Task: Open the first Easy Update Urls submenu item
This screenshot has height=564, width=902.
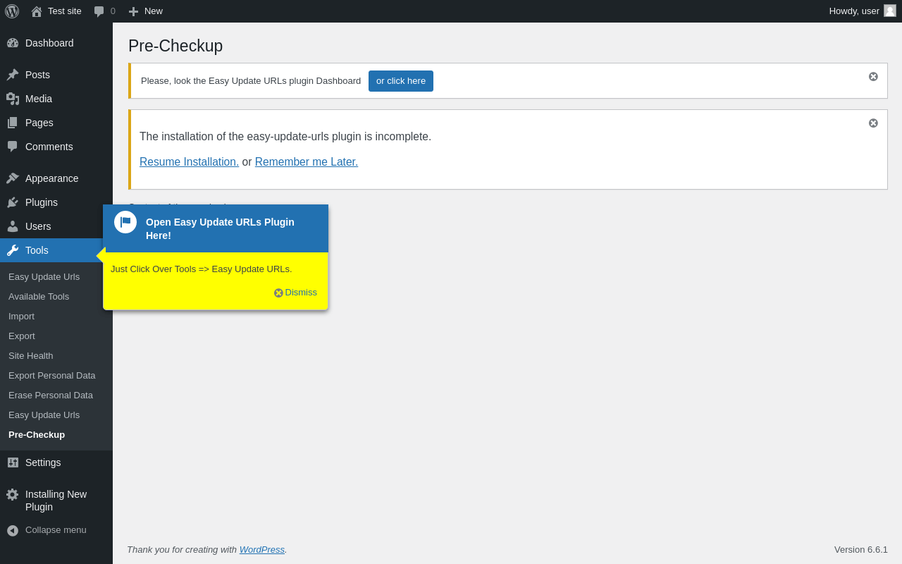Action: (44, 277)
